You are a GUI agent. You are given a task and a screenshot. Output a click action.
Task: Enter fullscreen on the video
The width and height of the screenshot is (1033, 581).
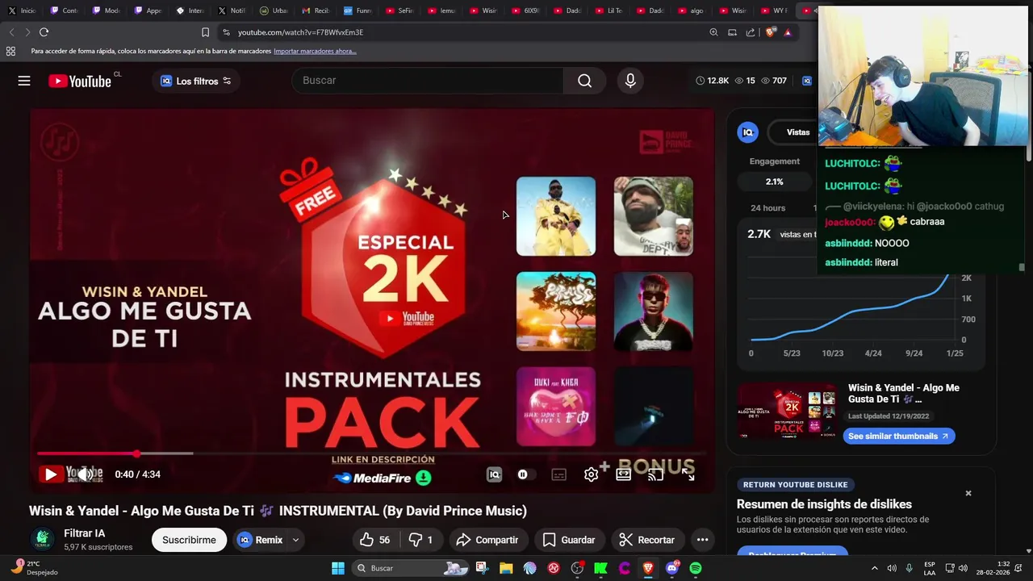click(688, 474)
